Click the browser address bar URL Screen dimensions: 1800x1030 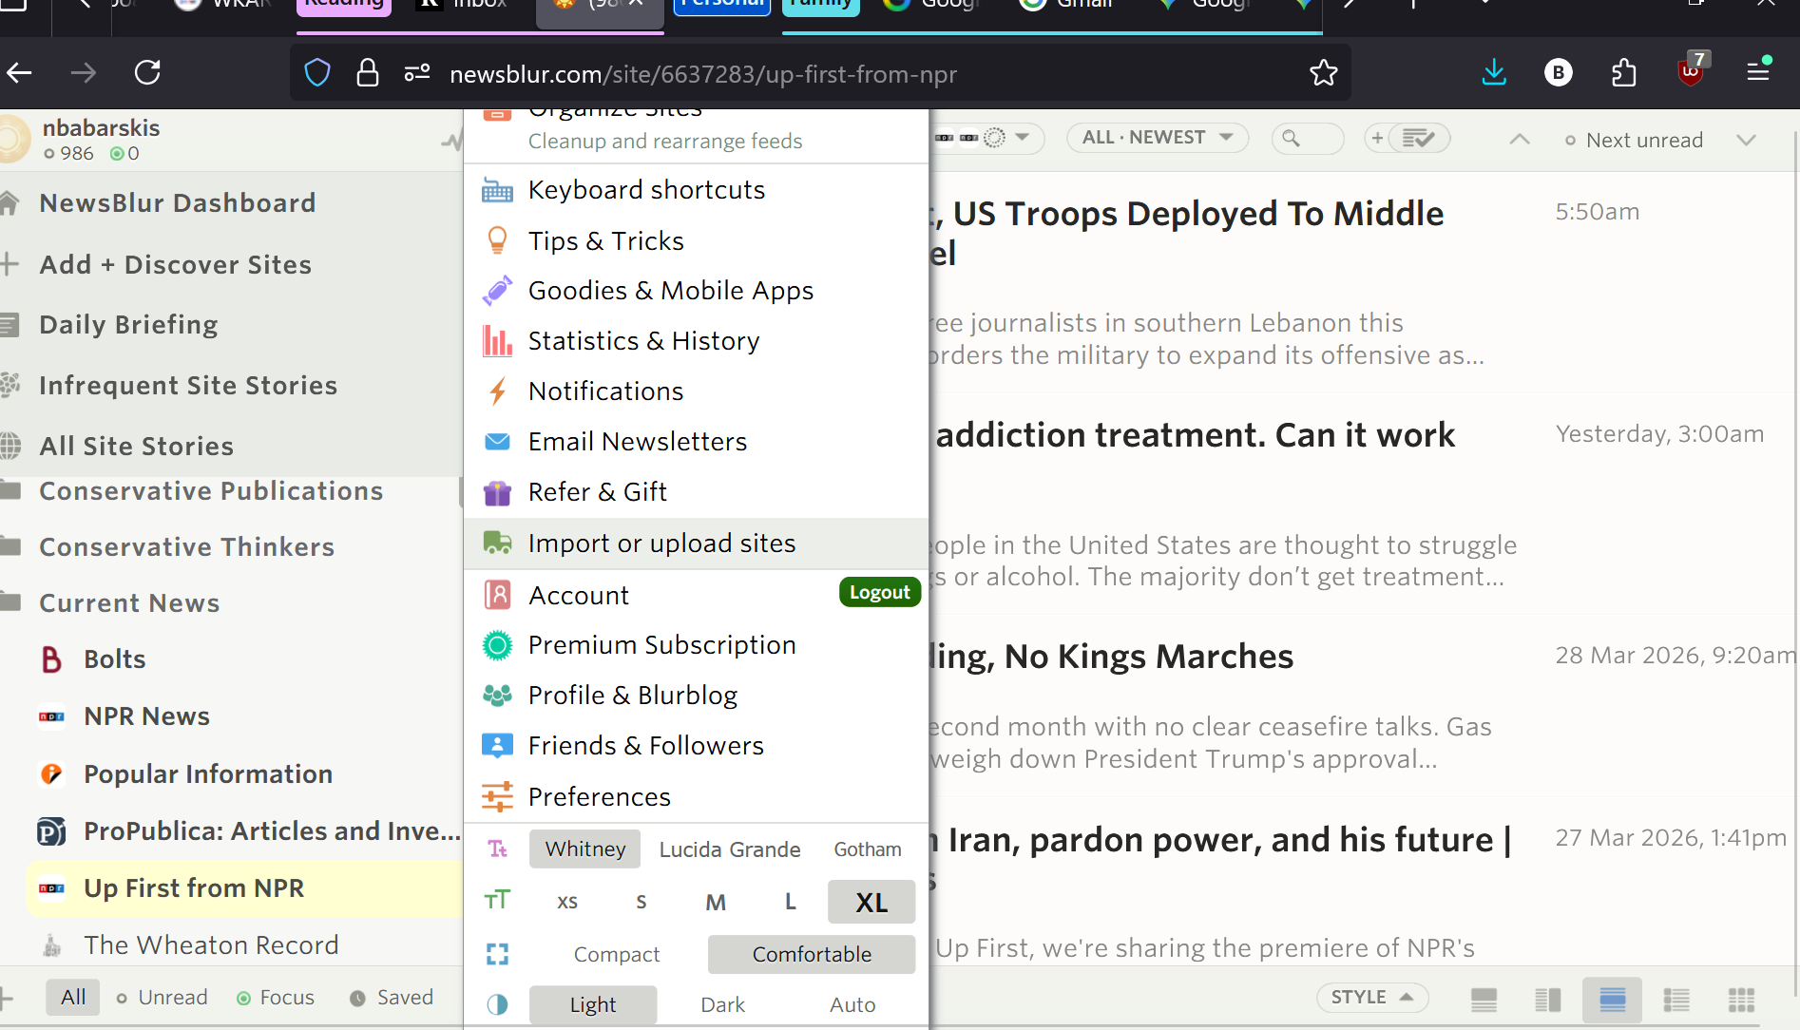703,74
